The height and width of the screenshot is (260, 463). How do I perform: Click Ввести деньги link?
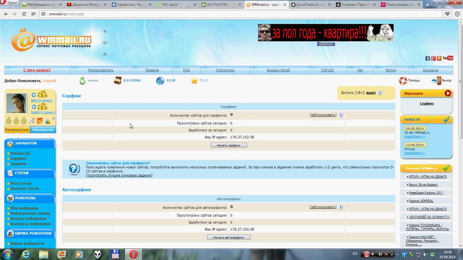click(x=42, y=100)
